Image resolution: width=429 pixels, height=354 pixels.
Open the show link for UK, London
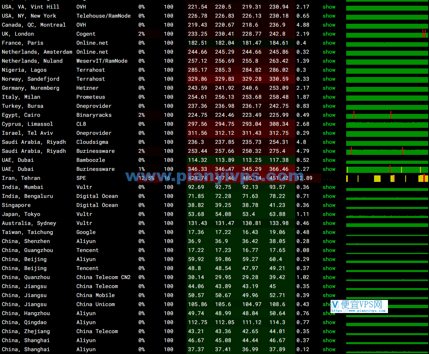pos(329,34)
